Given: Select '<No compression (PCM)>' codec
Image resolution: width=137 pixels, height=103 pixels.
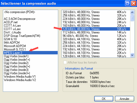Looking at the screenshot, I should click(x=31, y=12).
